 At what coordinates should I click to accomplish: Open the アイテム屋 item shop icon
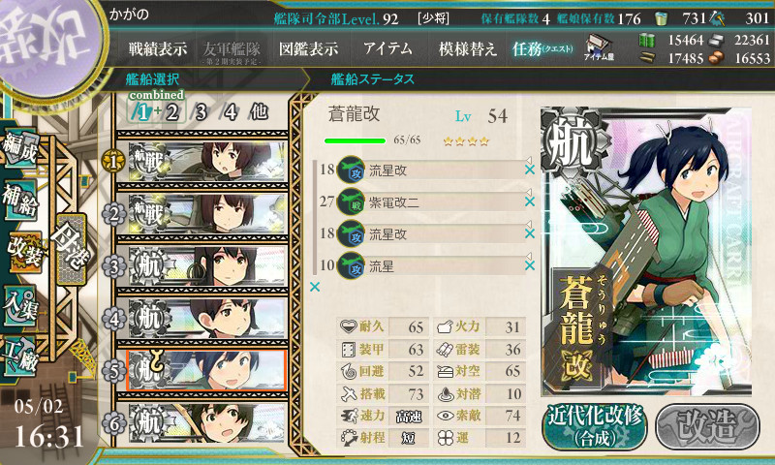(599, 47)
